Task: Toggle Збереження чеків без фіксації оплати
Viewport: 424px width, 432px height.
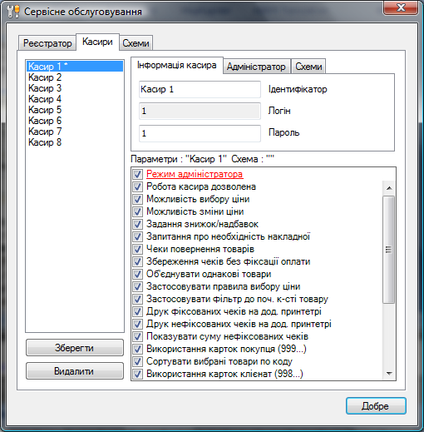Action: point(137,261)
